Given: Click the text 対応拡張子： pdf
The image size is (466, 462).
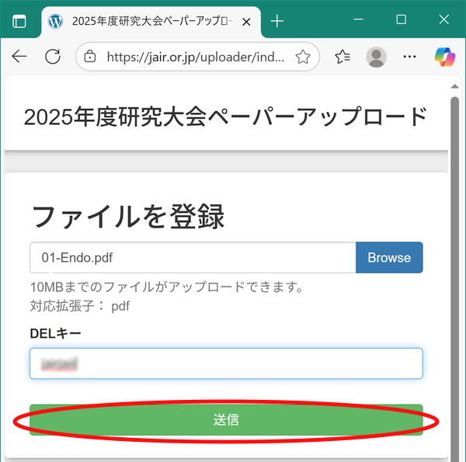Looking at the screenshot, I should (x=80, y=306).
